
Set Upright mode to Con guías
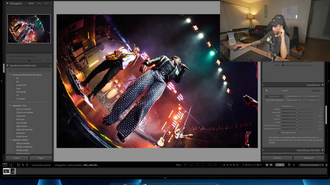pos(312,97)
